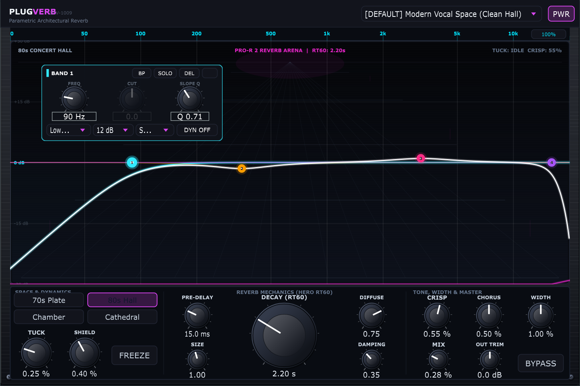Open the Modern Vocal Space preset dropdown

pyautogui.click(x=451, y=14)
